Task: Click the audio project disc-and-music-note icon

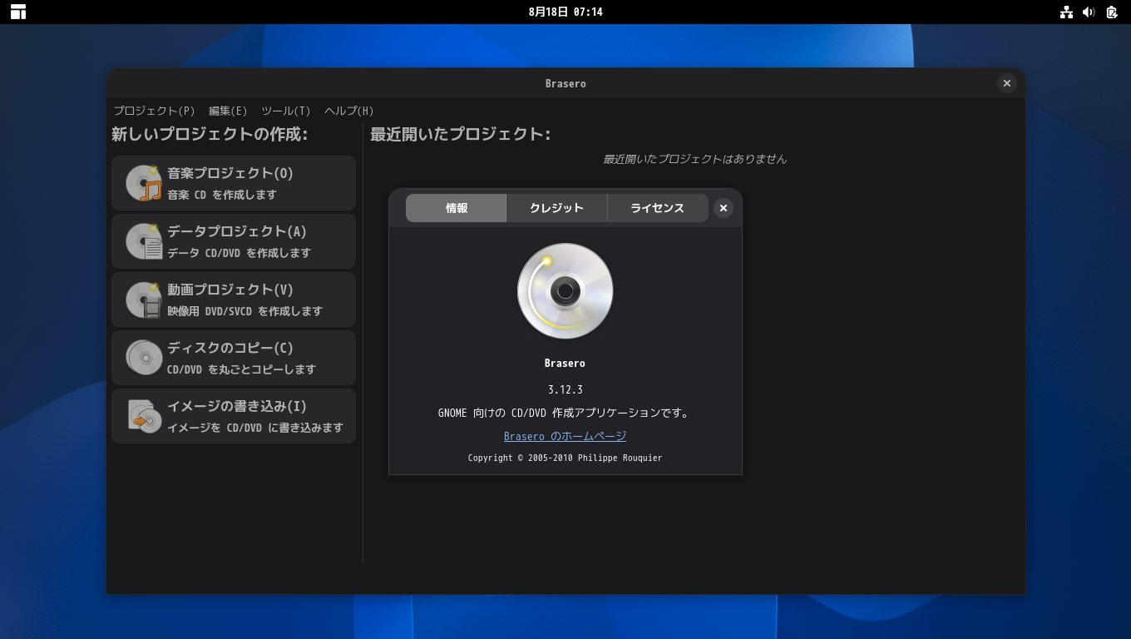Action: point(144,183)
